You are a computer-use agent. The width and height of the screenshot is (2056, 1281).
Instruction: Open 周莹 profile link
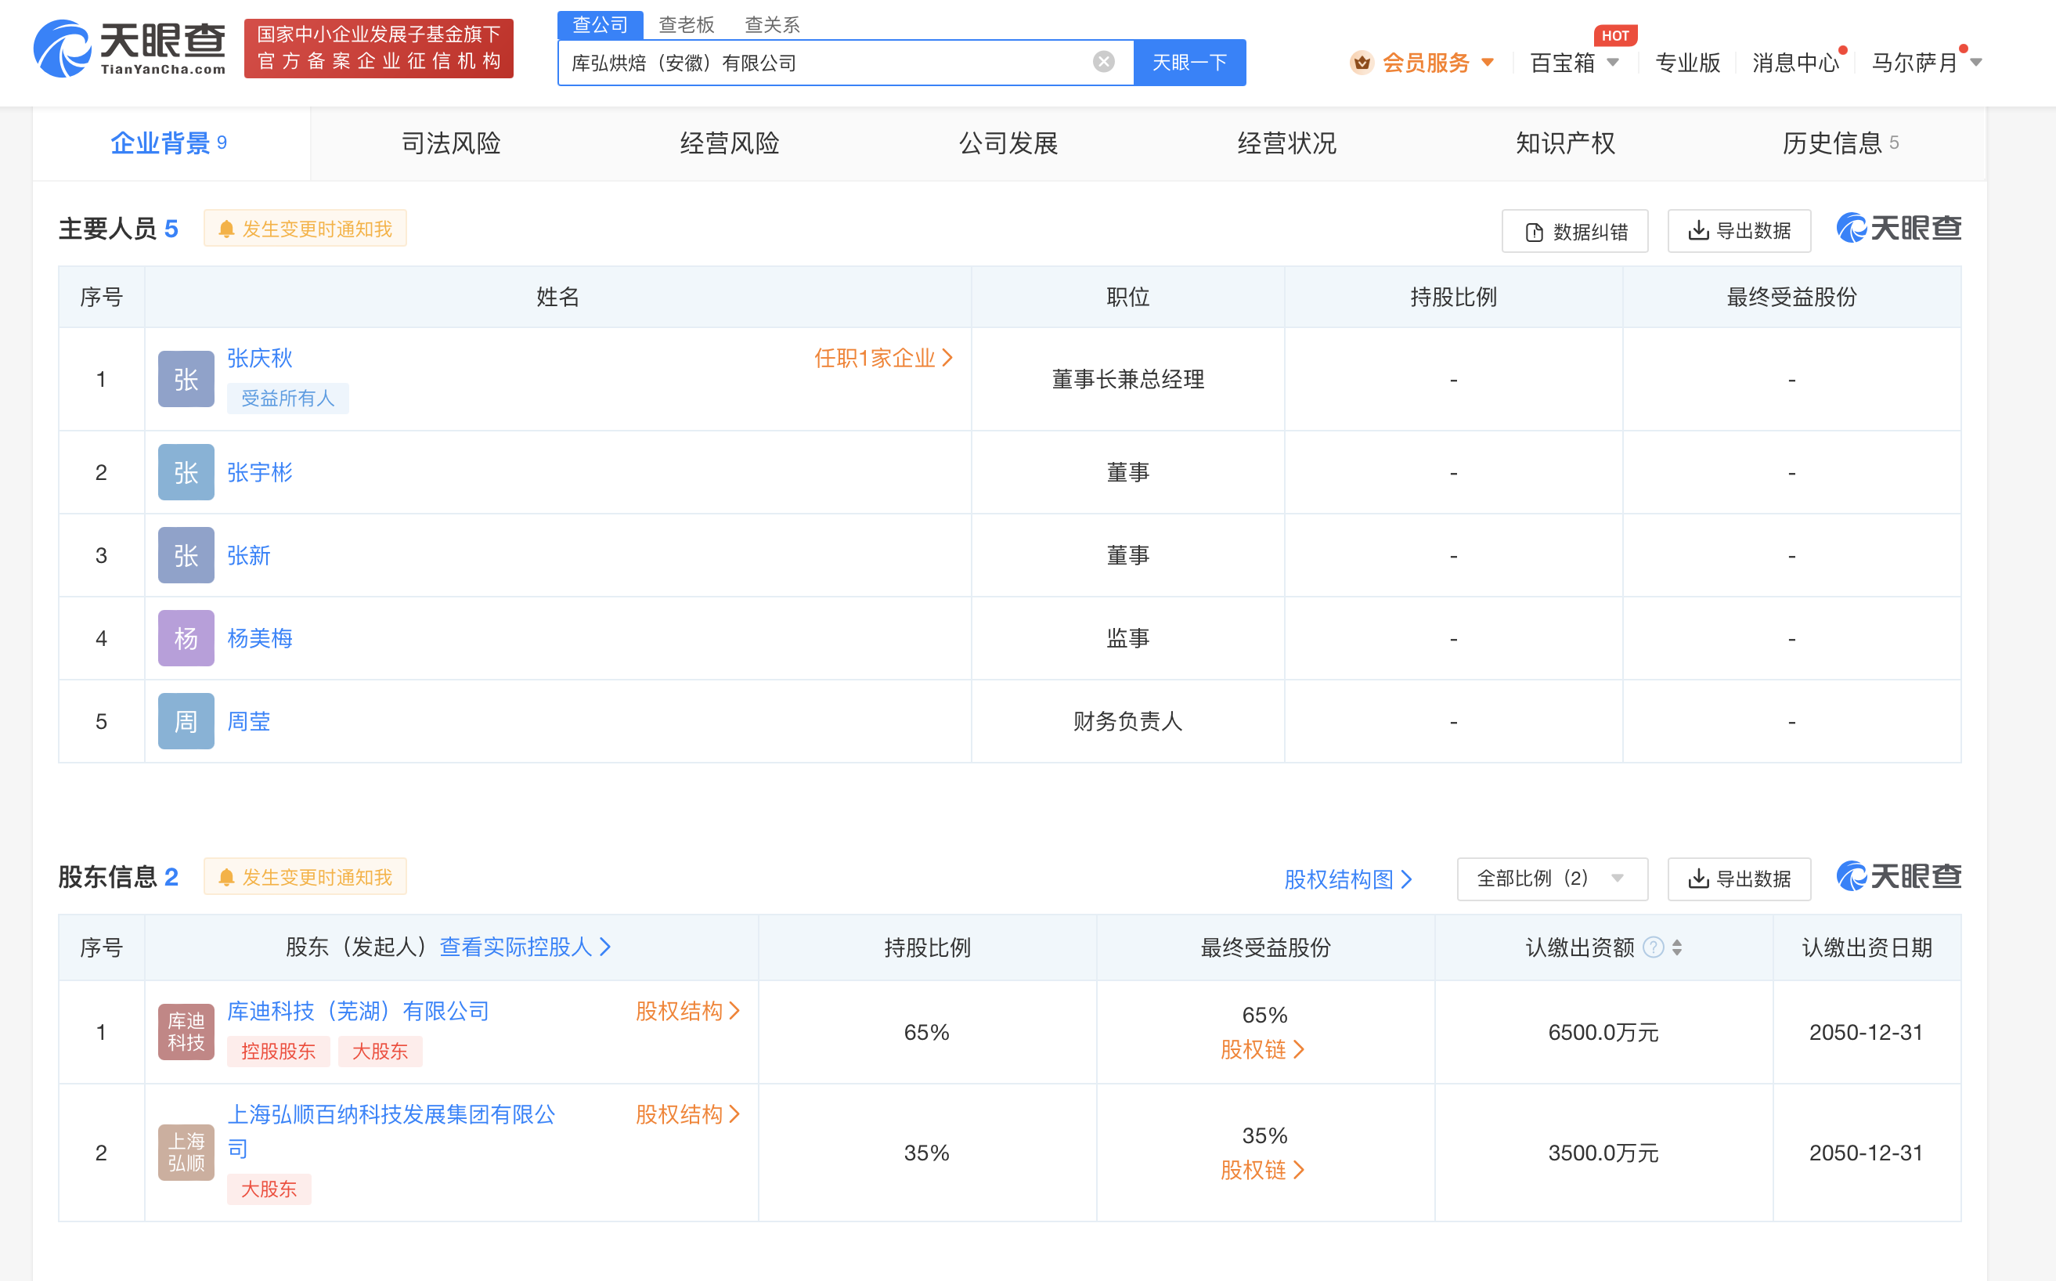click(248, 722)
